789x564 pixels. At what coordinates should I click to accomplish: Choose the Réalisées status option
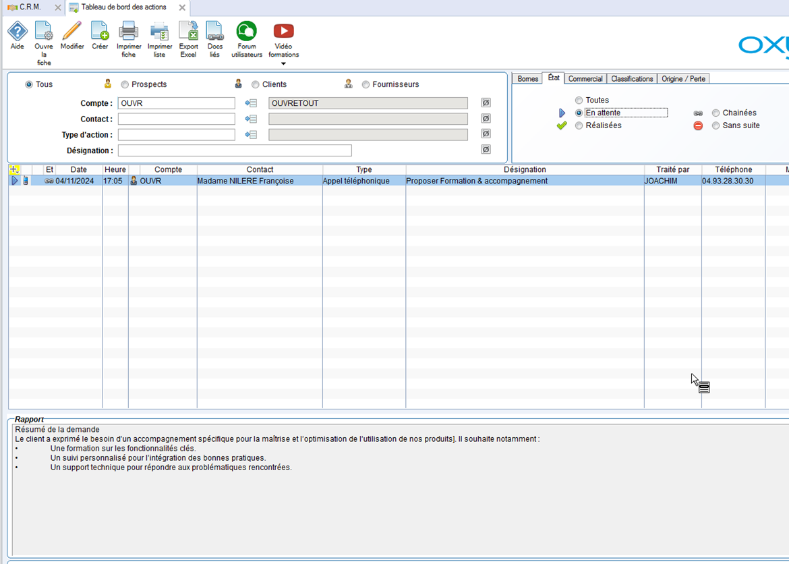click(579, 126)
